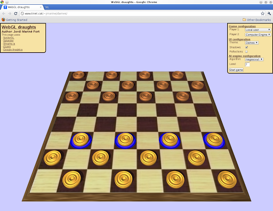Viewport: 273px width, 211px height.
Task: Change the Algorithm Negascout dropdown
Action: click(x=254, y=60)
